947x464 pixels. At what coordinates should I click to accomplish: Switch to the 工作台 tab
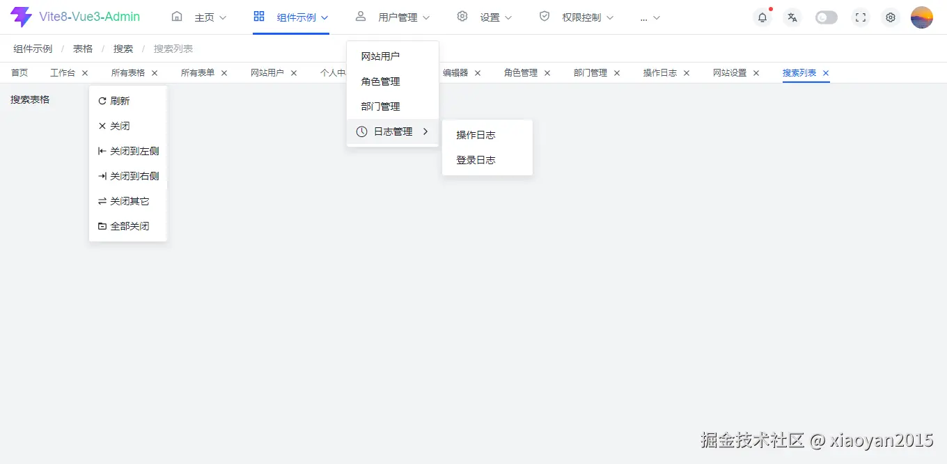point(63,72)
